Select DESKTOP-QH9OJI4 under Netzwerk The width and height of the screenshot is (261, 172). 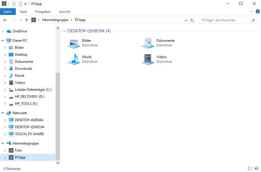30,127
